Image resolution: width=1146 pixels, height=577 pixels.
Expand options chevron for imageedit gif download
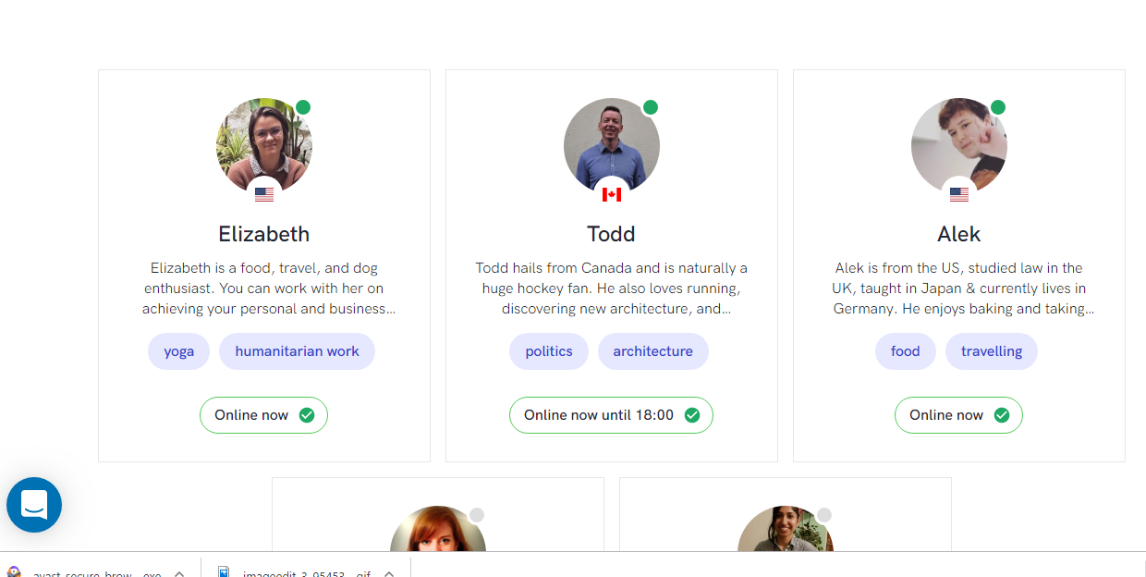[x=389, y=573]
